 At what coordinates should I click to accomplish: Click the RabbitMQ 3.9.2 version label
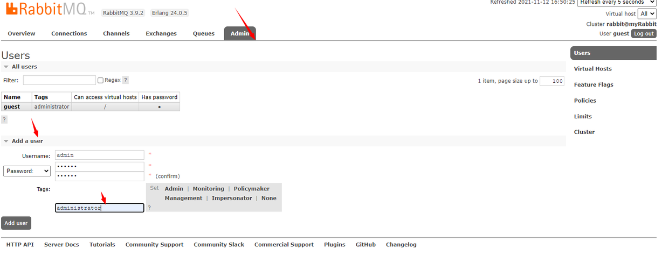(123, 13)
